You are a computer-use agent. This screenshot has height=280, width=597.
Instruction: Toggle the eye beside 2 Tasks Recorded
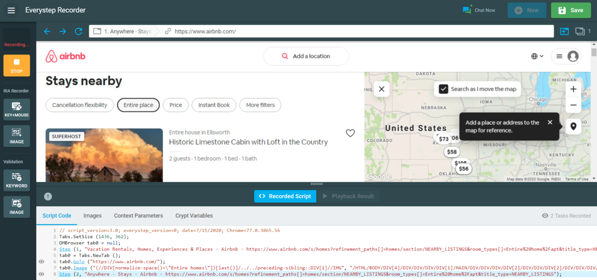(545, 216)
